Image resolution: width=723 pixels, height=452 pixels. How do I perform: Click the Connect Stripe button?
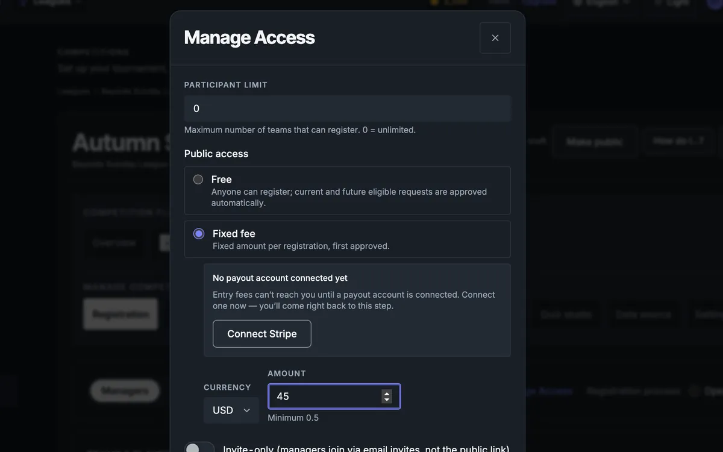262,334
